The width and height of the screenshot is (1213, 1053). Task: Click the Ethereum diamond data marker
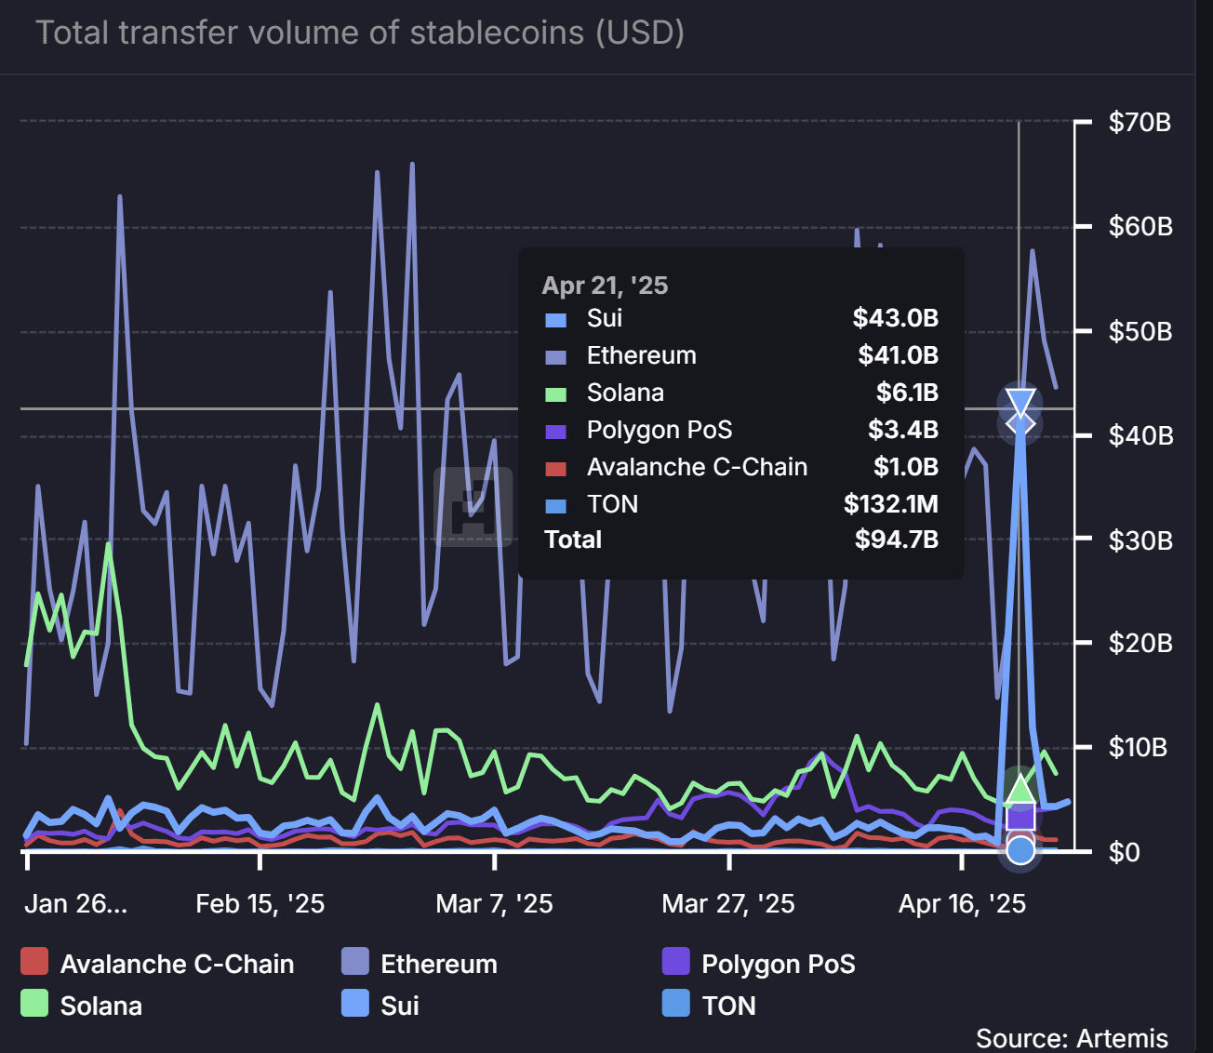1020,424
